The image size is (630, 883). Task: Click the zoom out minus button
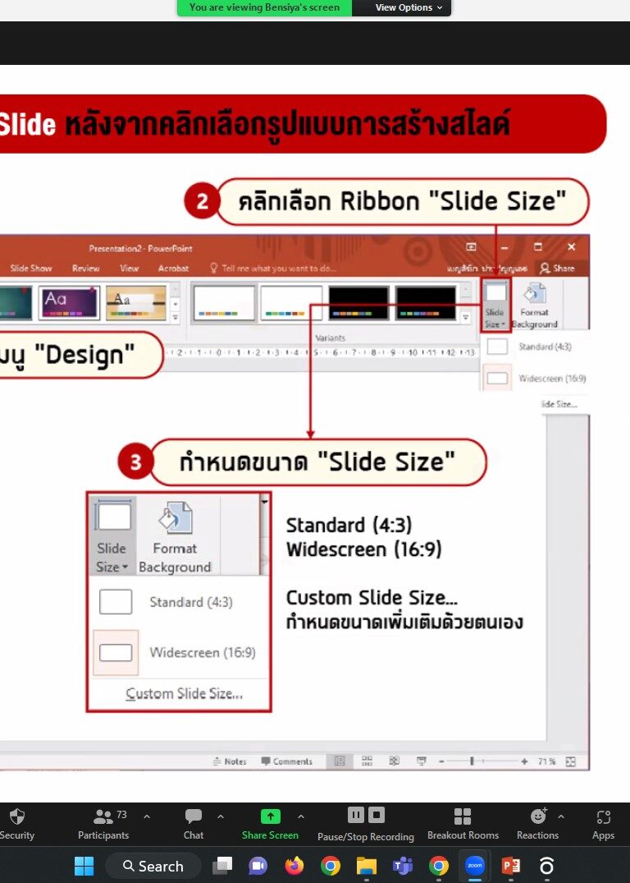click(x=441, y=761)
